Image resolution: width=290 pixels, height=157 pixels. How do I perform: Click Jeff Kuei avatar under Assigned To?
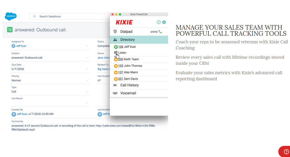coord(13,46)
